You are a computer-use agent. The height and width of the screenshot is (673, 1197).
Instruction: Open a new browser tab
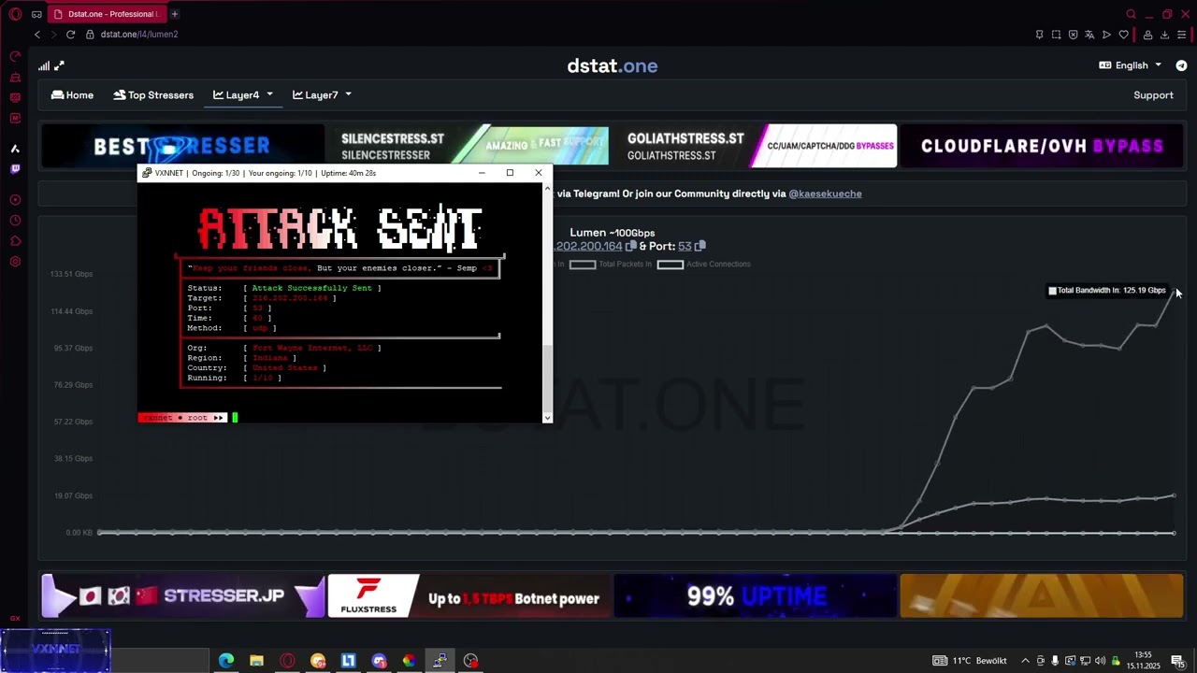pos(174,14)
